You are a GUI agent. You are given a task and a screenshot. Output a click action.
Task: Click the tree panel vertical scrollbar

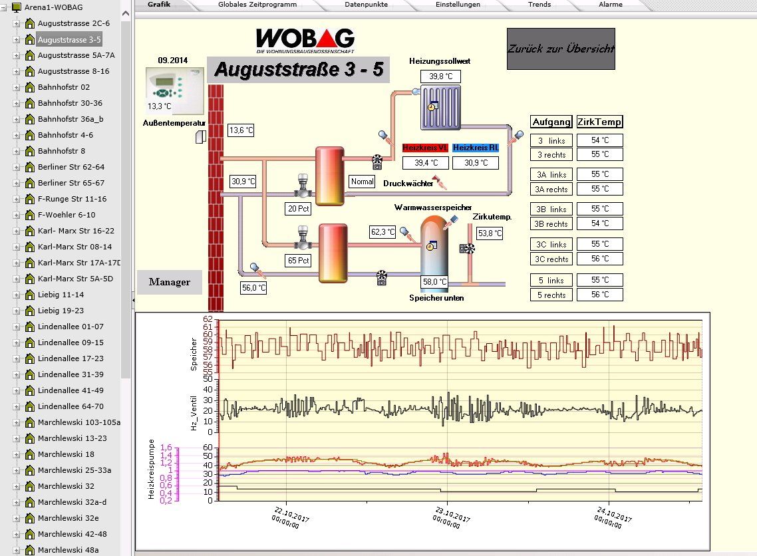126,198
